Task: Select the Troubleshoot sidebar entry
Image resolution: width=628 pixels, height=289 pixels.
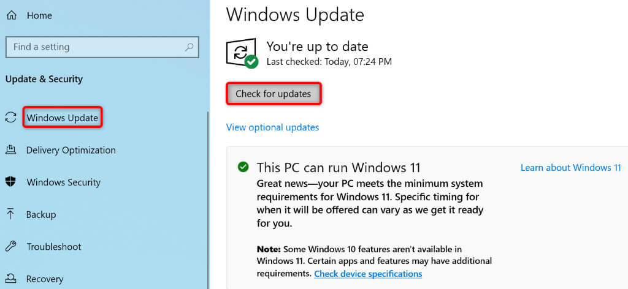Action: 54,247
